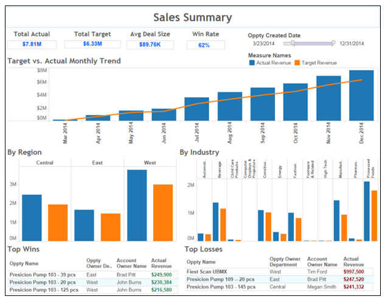This screenshot has width=385, height=299.
Task: Click the High Tech industry header
Action: [325, 169]
